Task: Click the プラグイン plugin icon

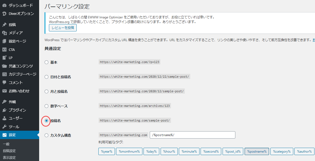Action: tap(4, 110)
